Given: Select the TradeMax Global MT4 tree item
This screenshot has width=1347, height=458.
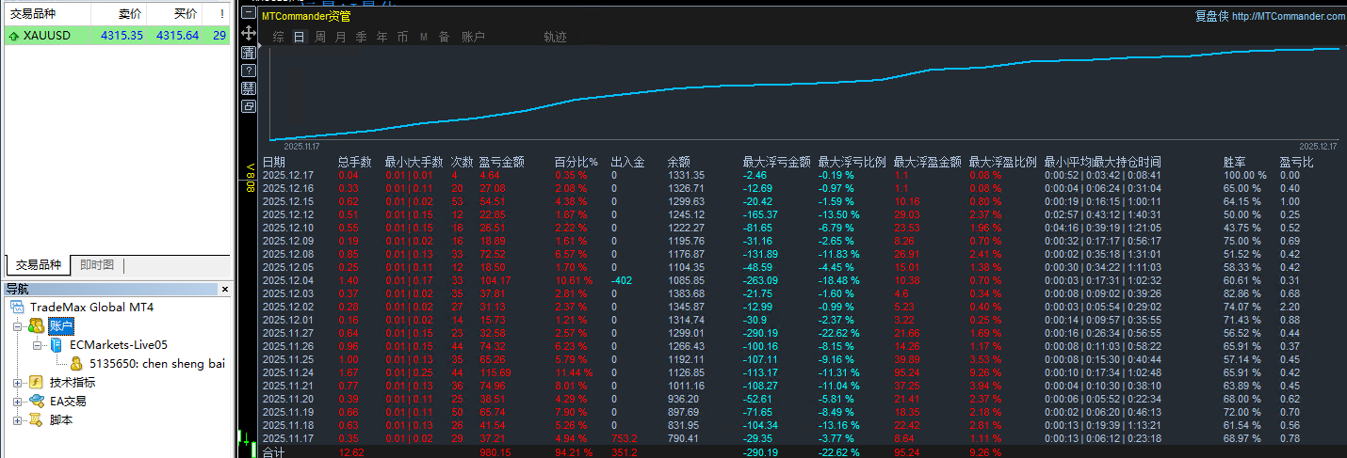Looking at the screenshot, I should 91,308.
